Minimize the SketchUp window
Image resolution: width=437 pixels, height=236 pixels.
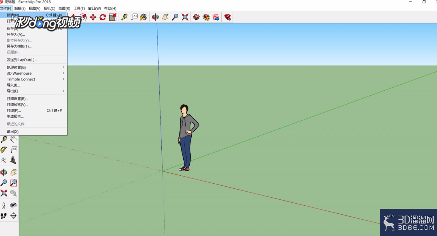[x=410, y=2]
